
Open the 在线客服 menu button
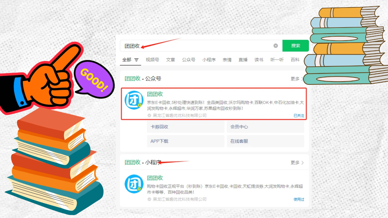(x=266, y=141)
